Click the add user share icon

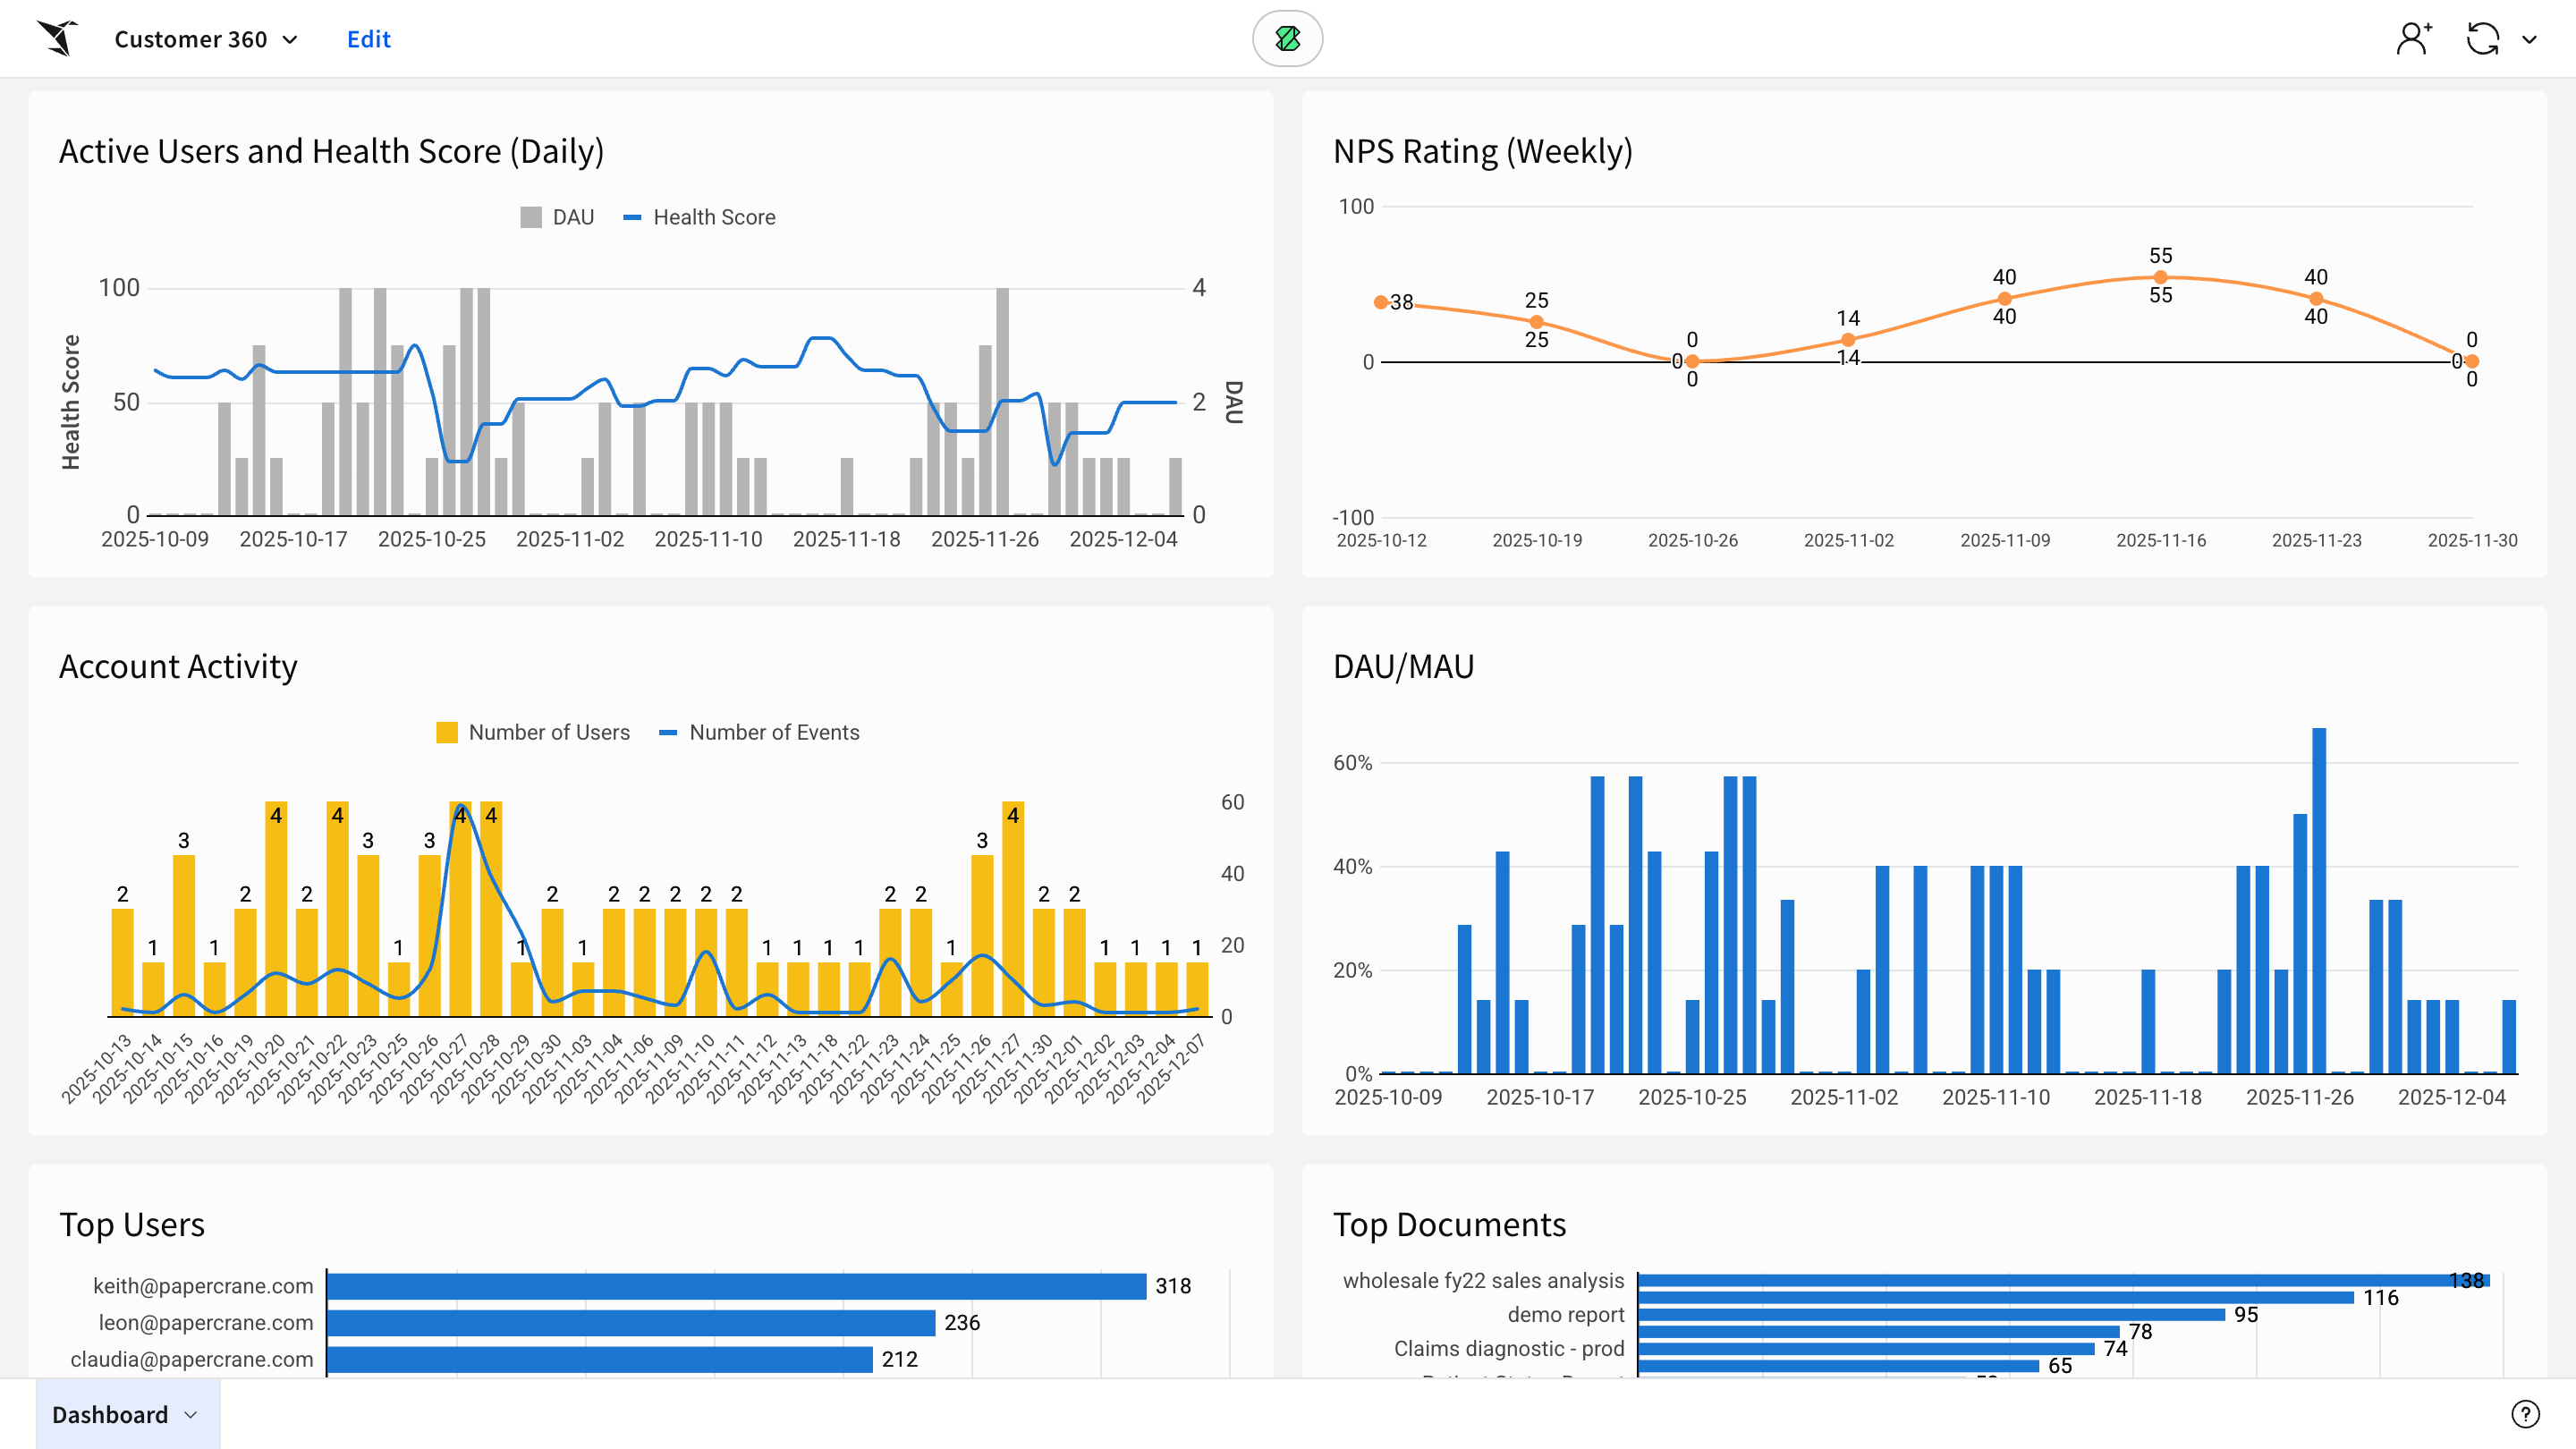coord(2413,39)
